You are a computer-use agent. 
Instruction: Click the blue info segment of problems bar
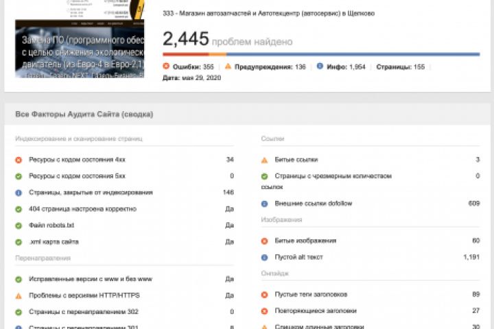(353, 54)
